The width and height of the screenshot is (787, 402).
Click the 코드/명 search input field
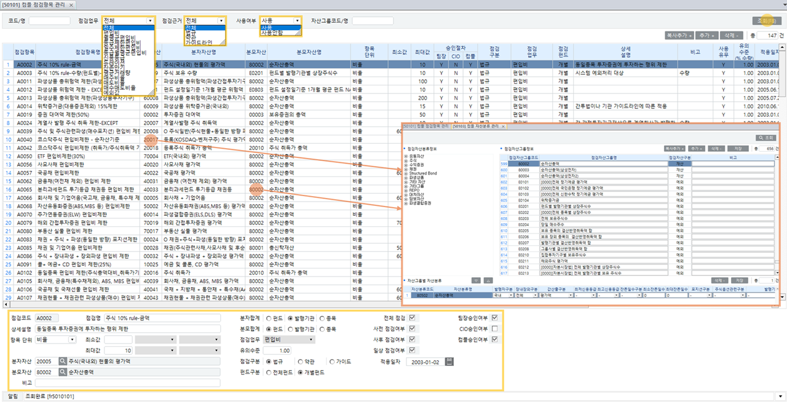(x=49, y=21)
